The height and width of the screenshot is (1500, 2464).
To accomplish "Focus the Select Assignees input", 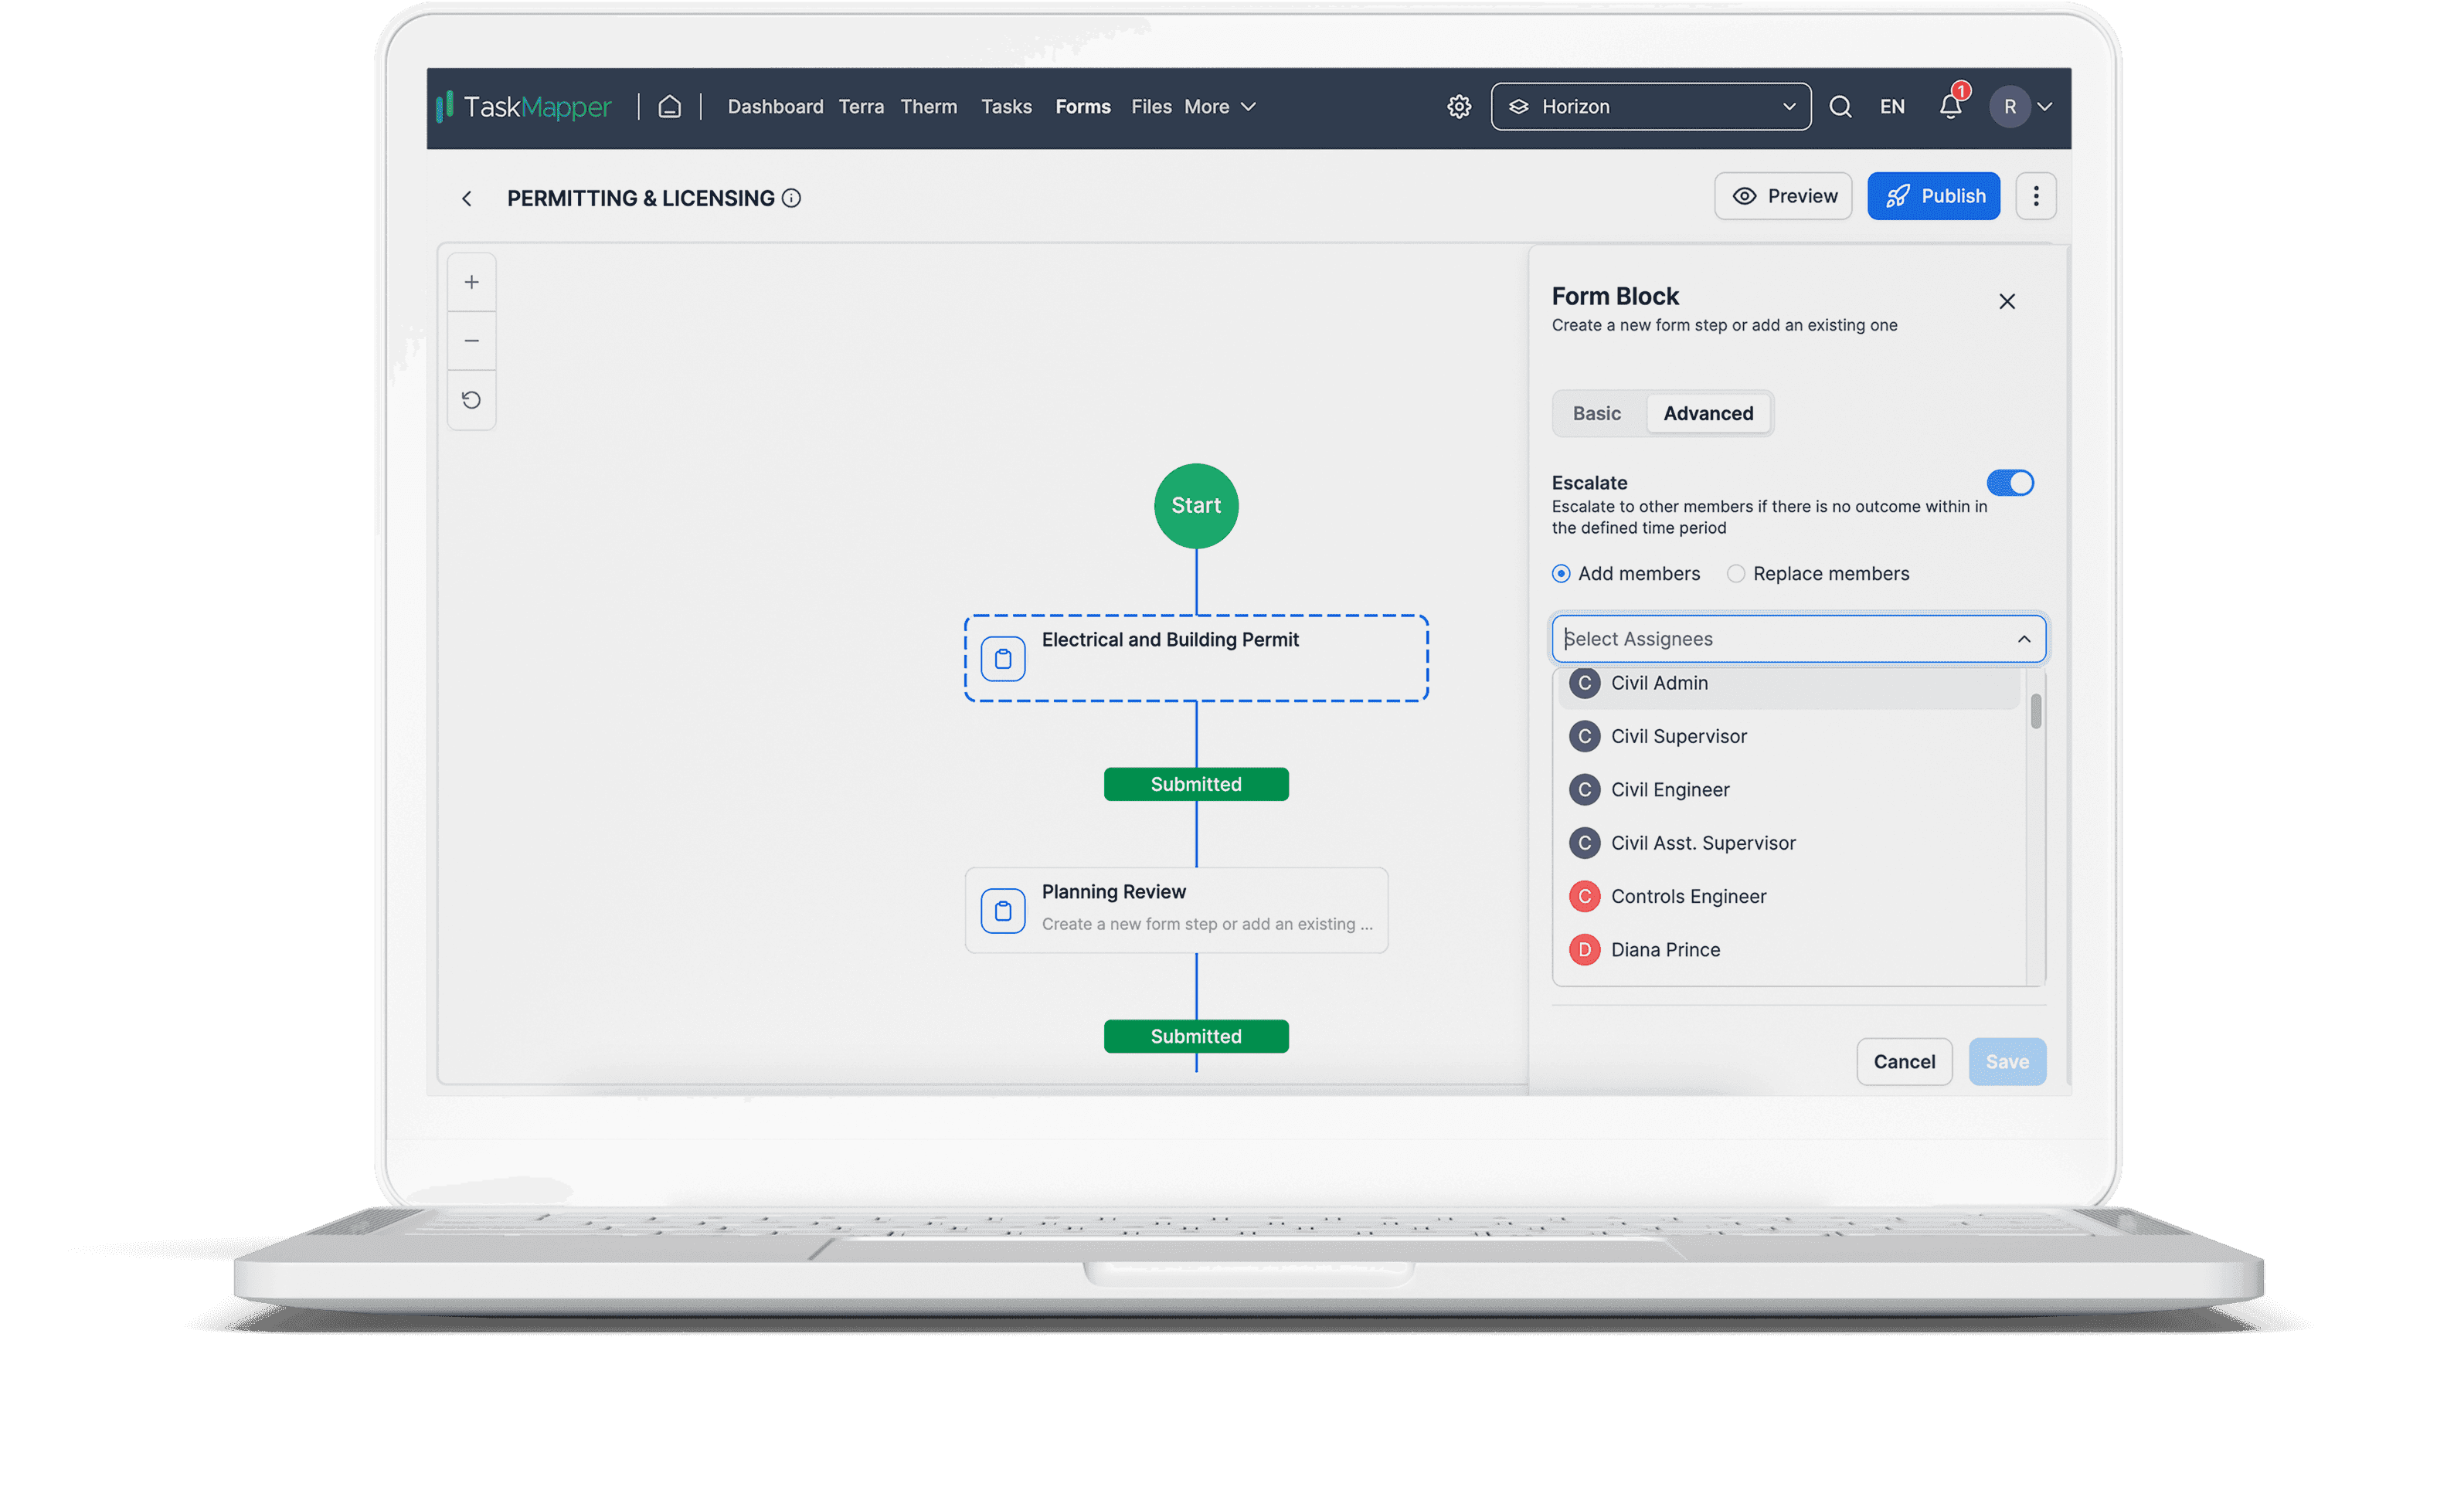I will 1798,639.
